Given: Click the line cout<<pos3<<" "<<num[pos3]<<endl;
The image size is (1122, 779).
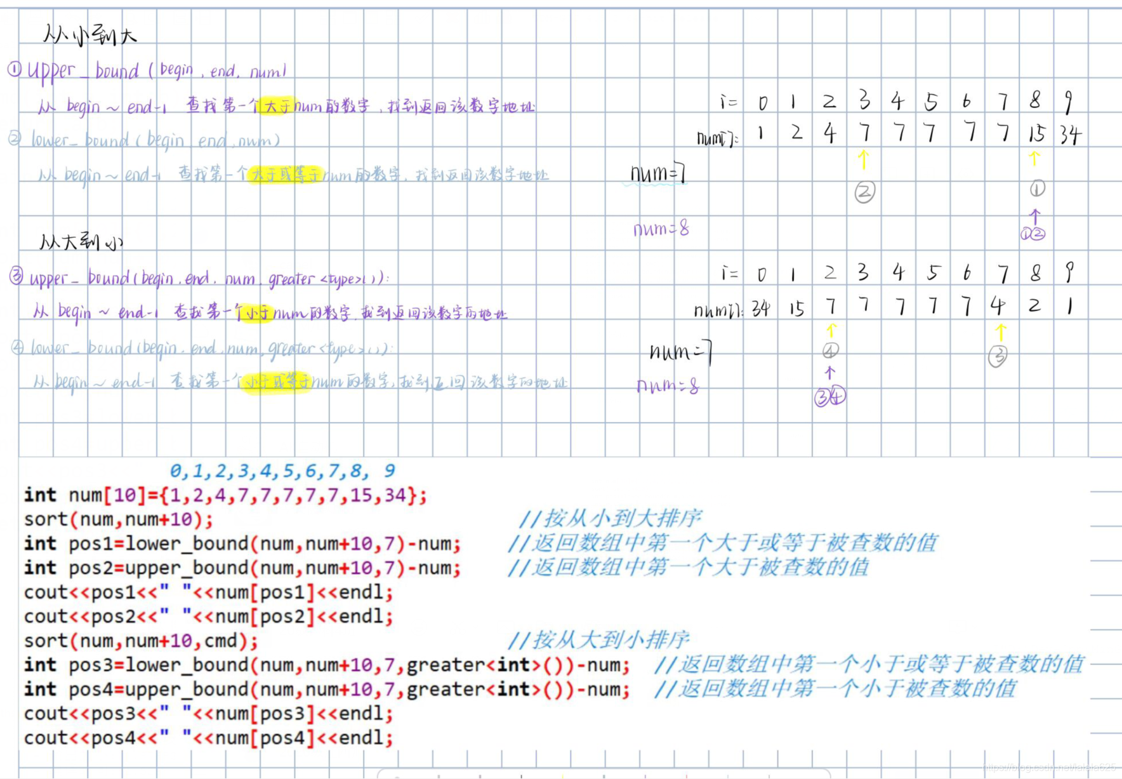Looking at the screenshot, I should click(209, 714).
